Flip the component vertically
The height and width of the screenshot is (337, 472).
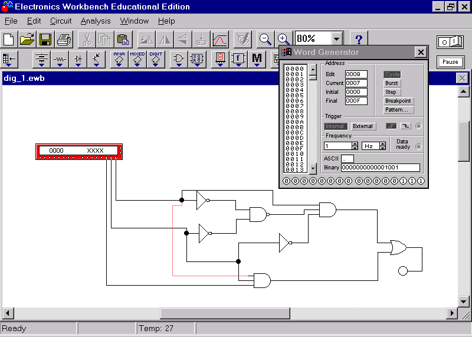183,40
